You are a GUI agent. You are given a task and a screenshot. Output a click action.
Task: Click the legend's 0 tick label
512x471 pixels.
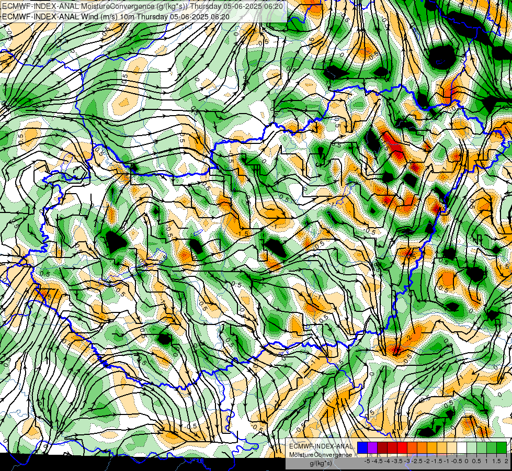(x=467, y=461)
